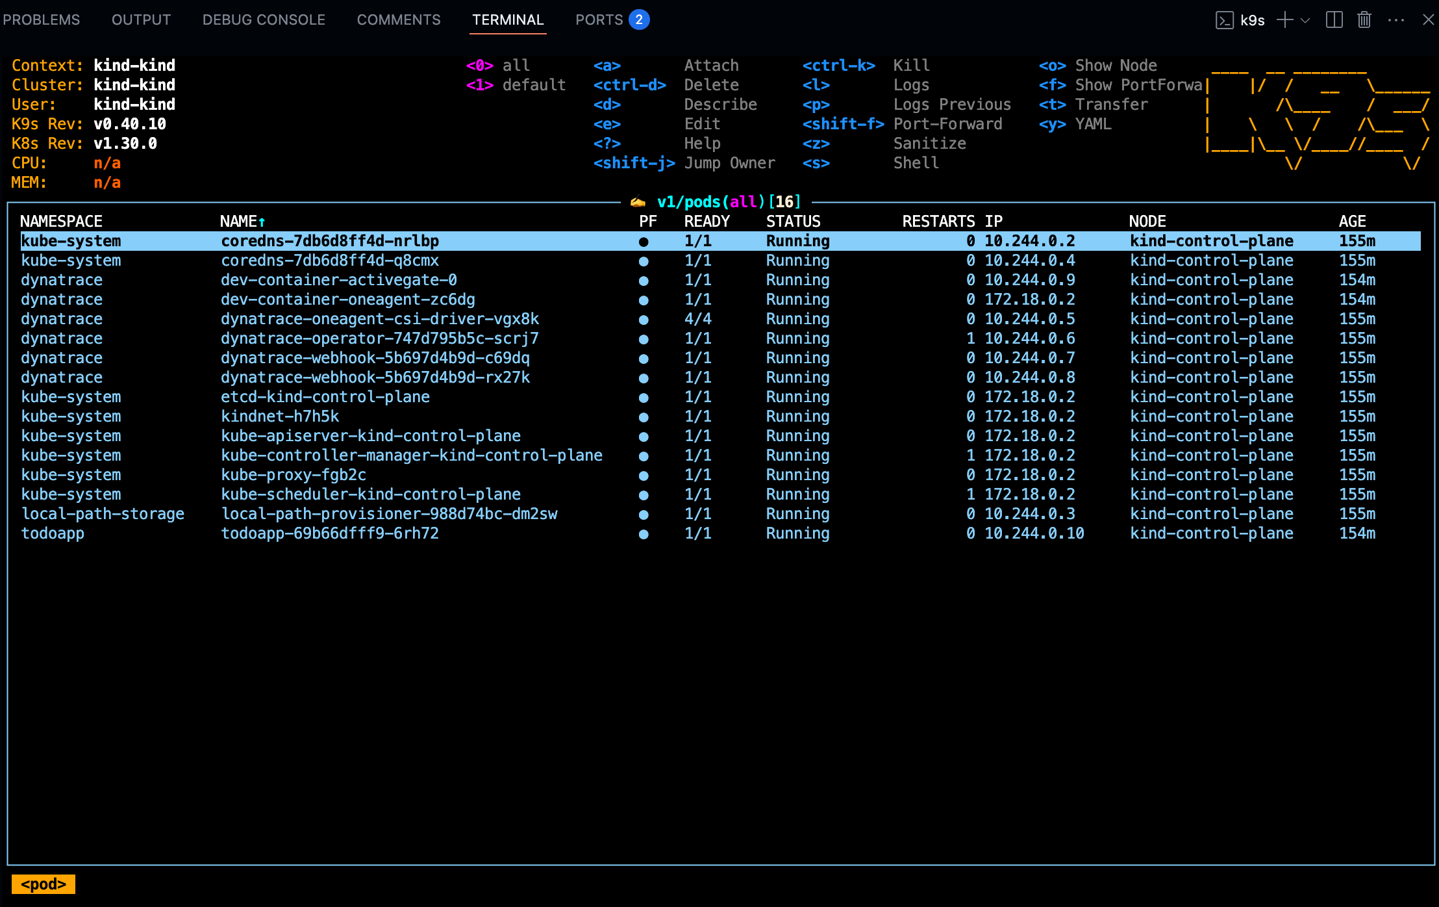Switch to the DEBUG CONSOLE tab
This screenshot has height=907, width=1439.
point(264,20)
